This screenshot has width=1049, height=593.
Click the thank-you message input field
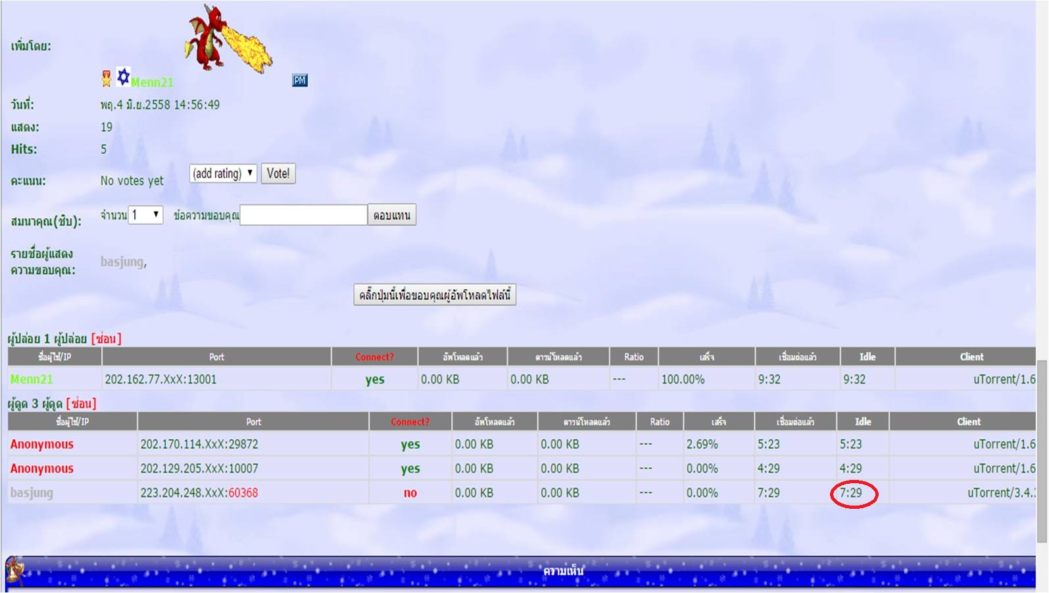point(303,215)
